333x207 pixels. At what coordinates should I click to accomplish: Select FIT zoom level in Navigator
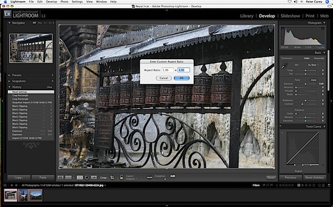[x=34, y=23]
